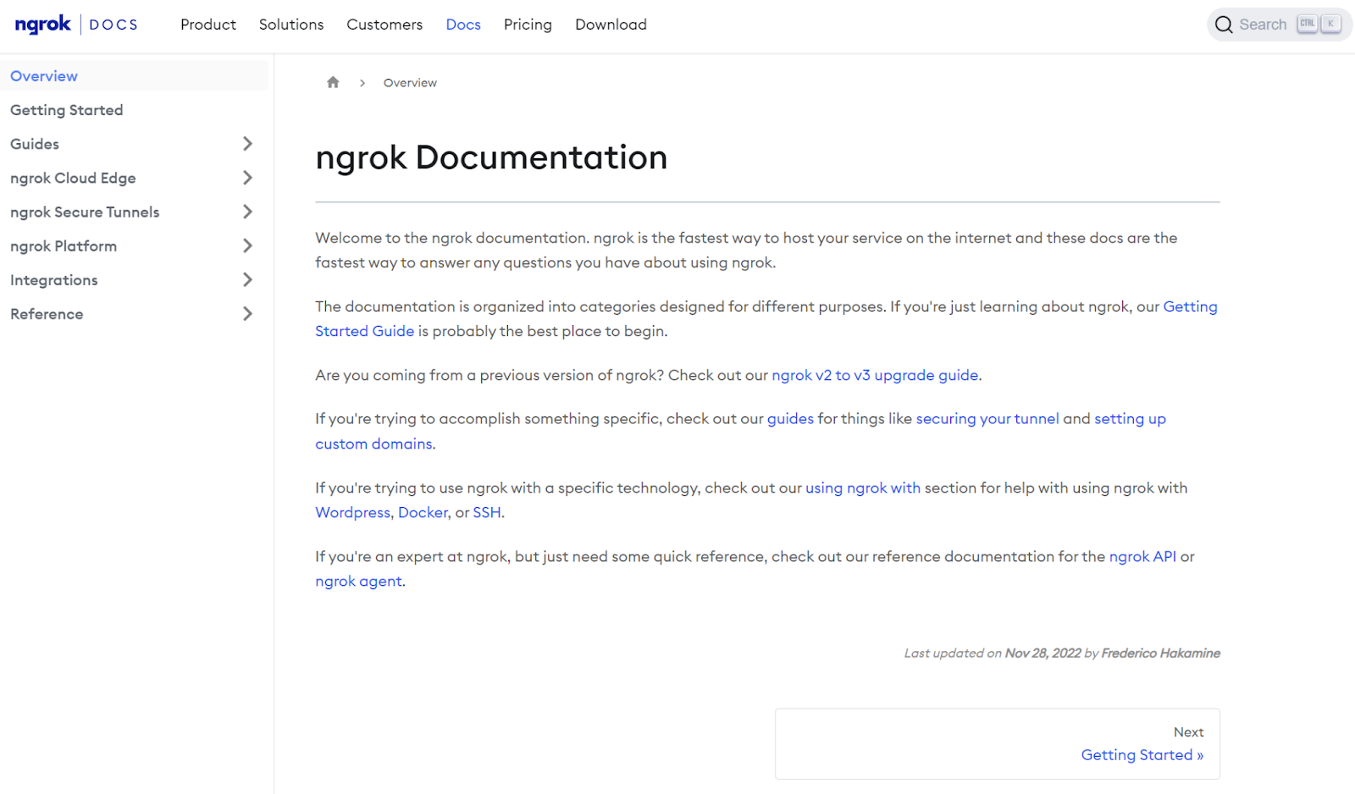This screenshot has width=1355, height=794.
Task: Visit the ngrok API reference link
Action: point(1142,557)
